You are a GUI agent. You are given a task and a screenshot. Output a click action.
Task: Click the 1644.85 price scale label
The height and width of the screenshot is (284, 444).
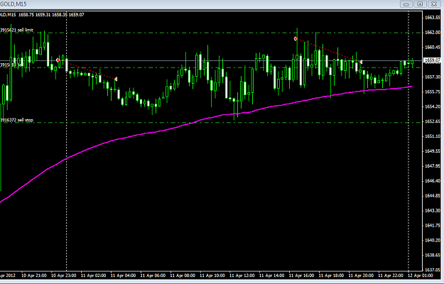[433, 195]
